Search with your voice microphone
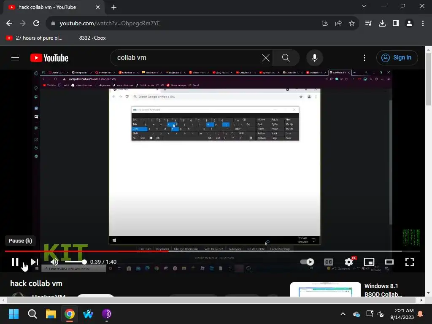Image resolution: width=432 pixels, height=324 pixels. pyautogui.click(x=315, y=58)
